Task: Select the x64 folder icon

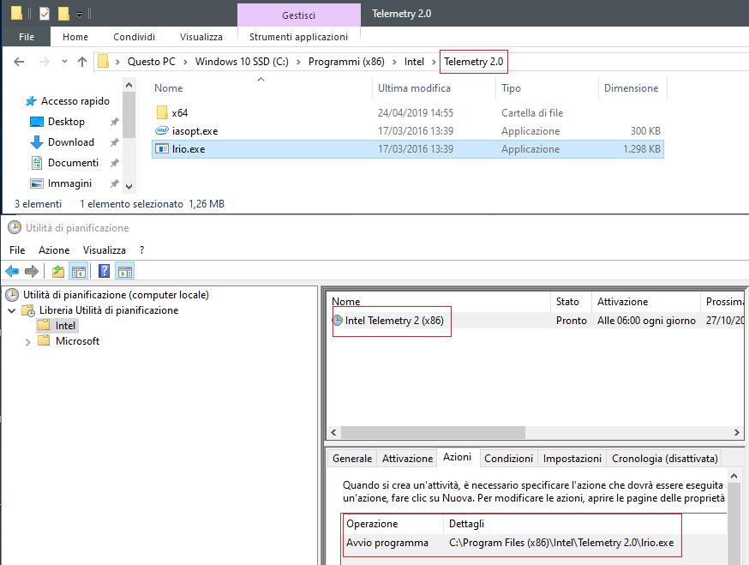Action: [x=162, y=113]
